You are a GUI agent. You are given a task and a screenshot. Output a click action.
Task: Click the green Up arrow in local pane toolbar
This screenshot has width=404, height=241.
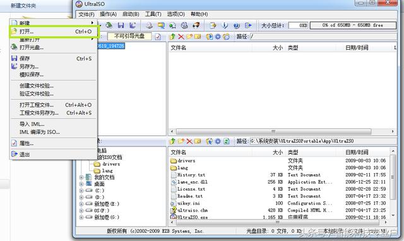click(x=172, y=141)
